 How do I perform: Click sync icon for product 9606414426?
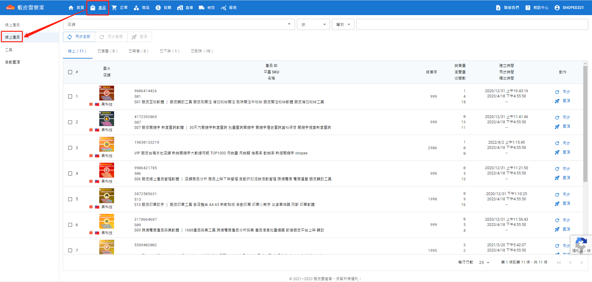pos(557,92)
